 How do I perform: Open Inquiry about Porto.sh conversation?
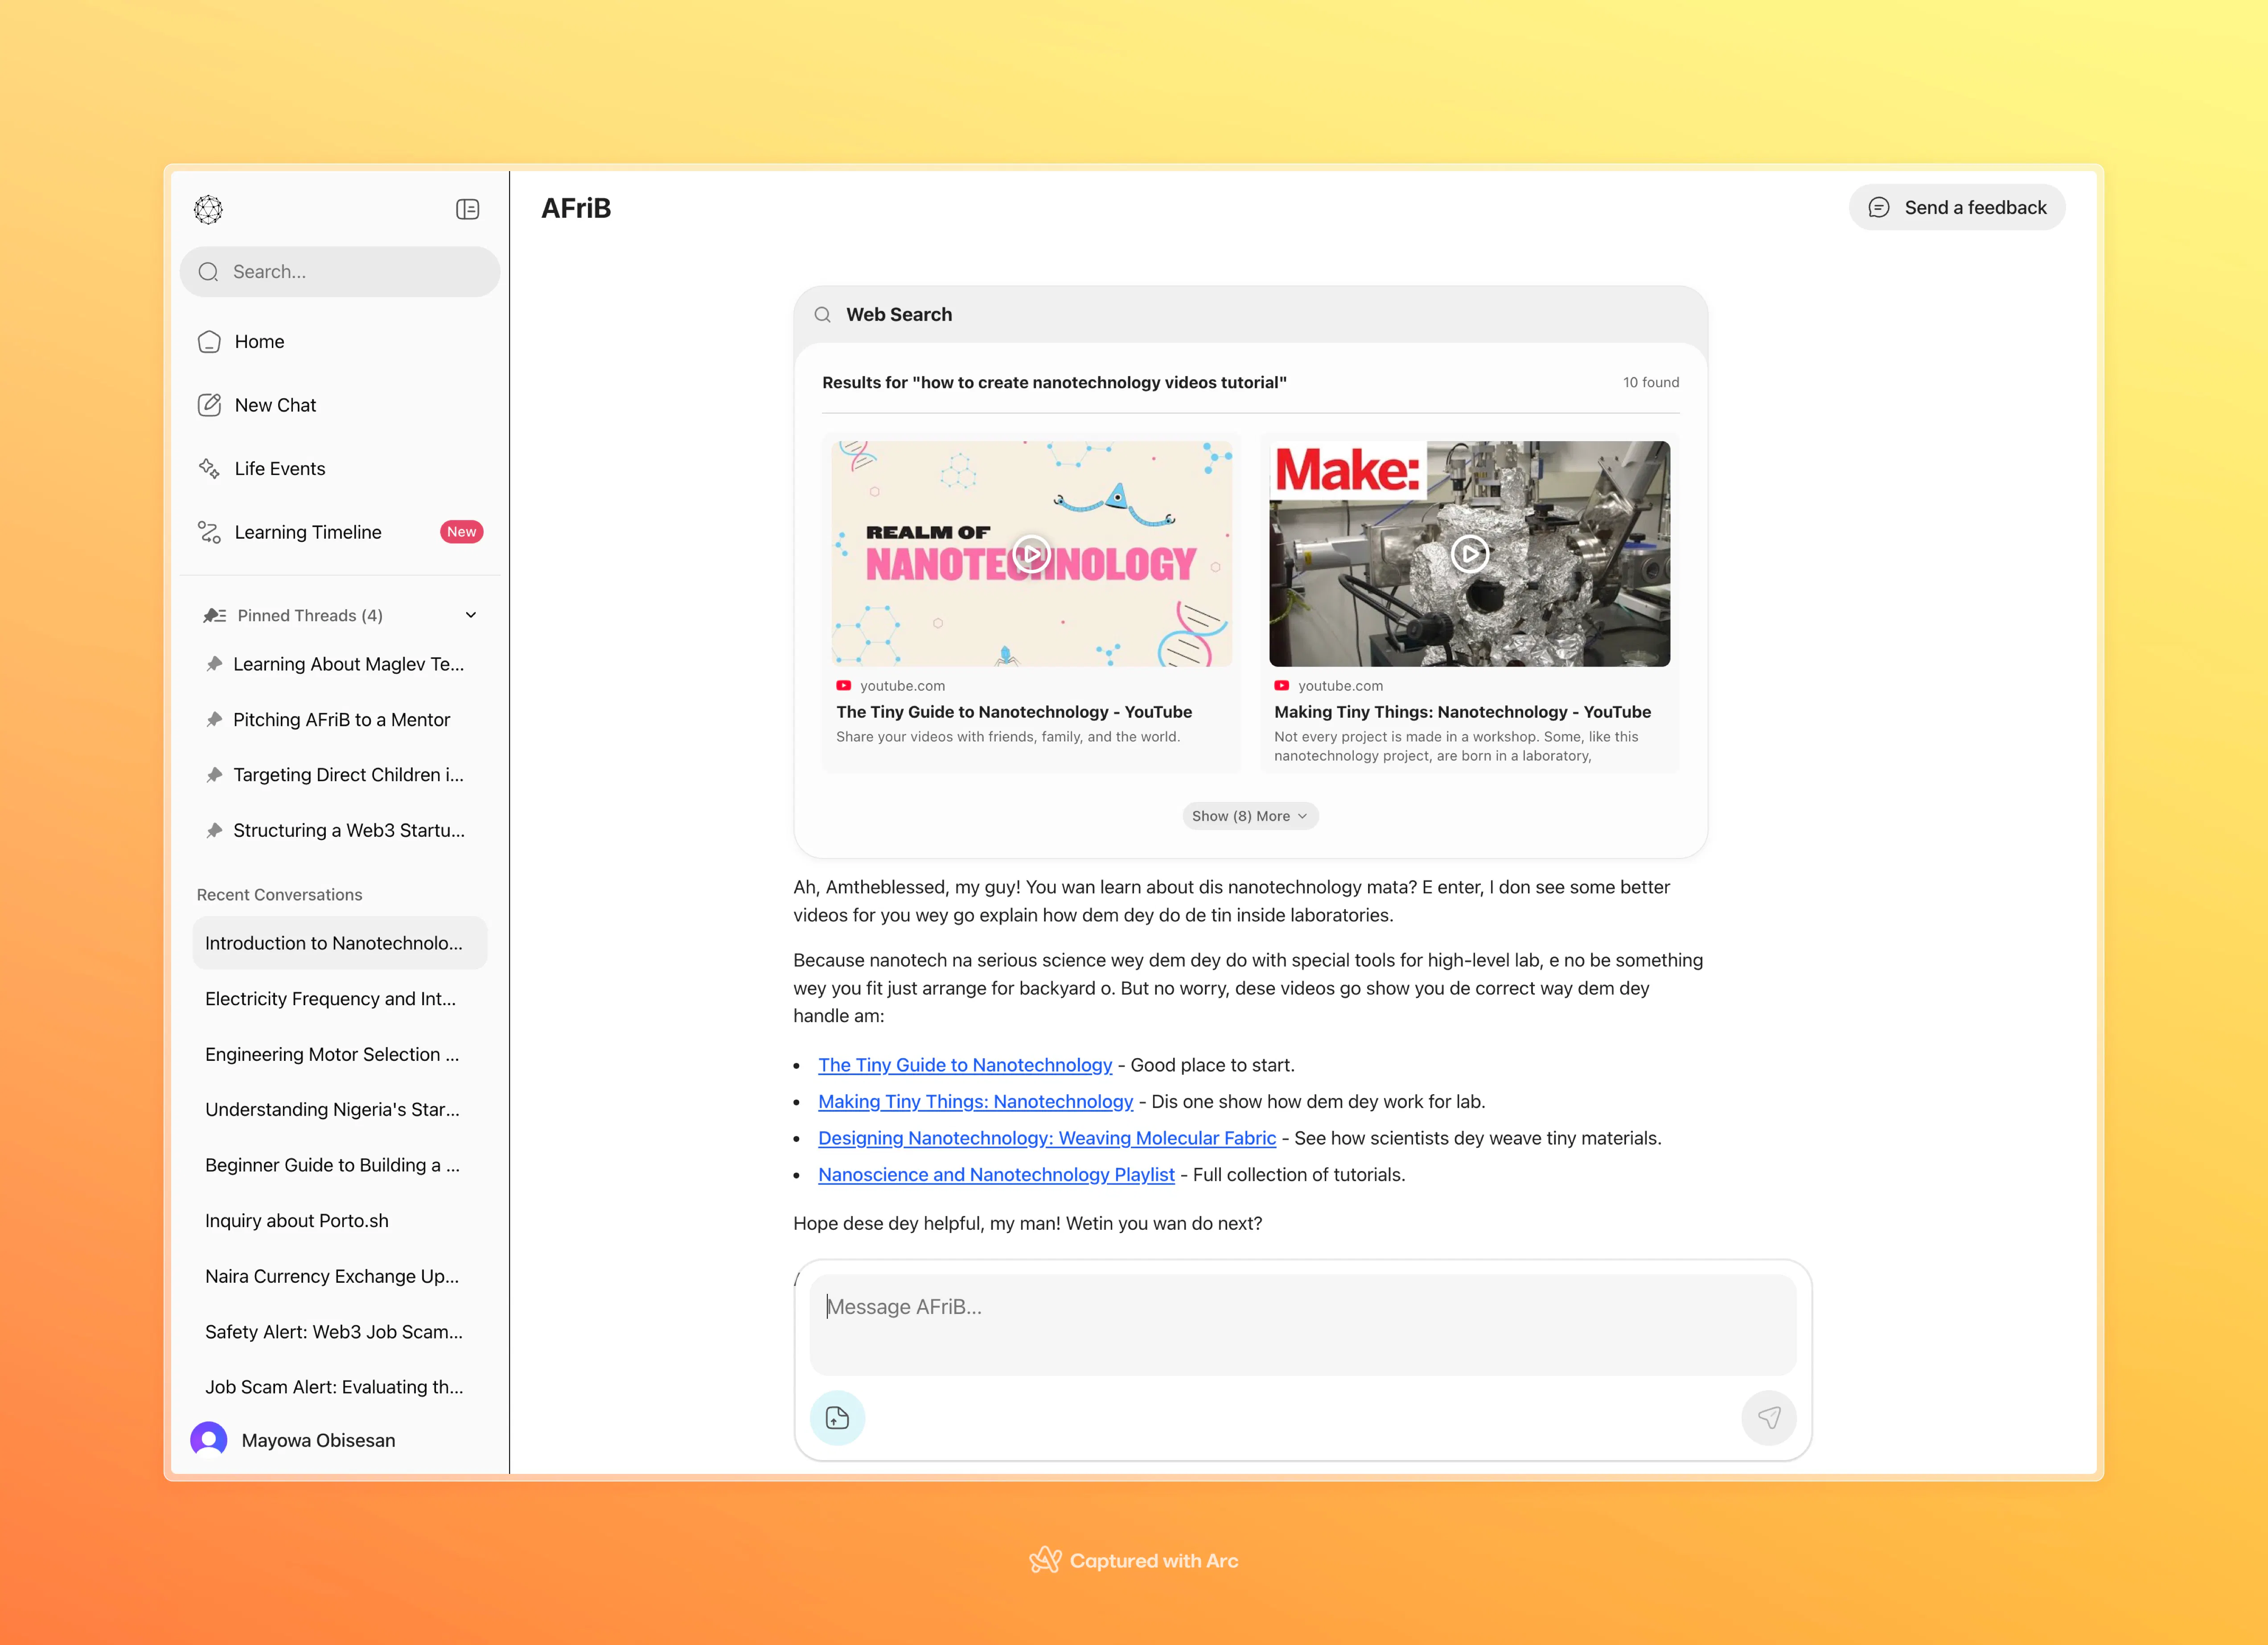coord(340,1220)
